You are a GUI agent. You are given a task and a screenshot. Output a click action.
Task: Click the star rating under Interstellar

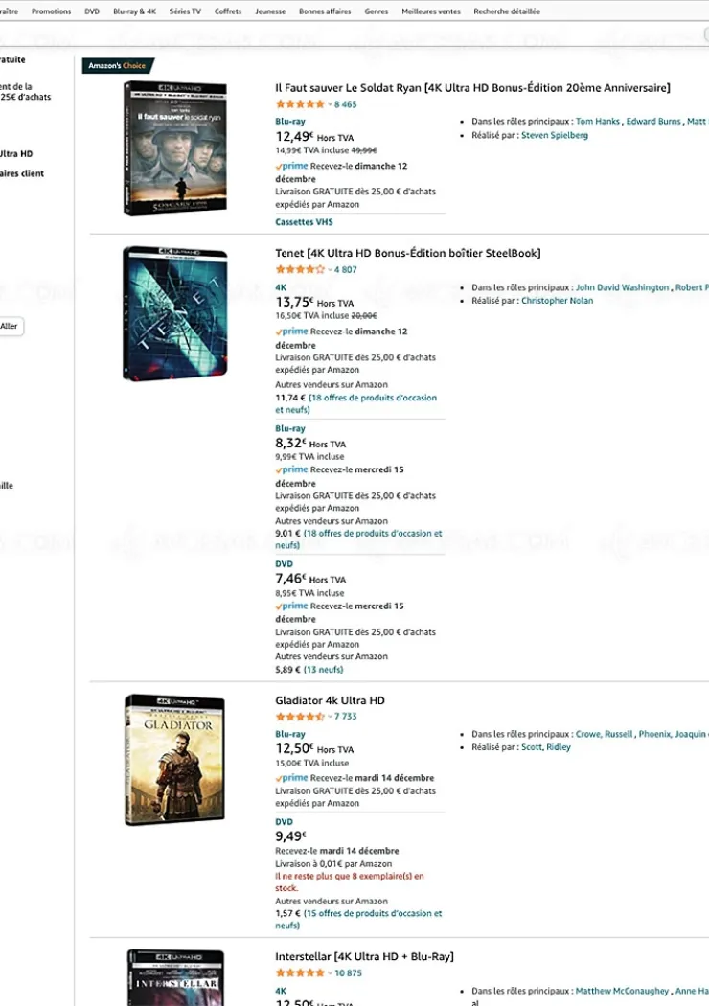(x=297, y=971)
